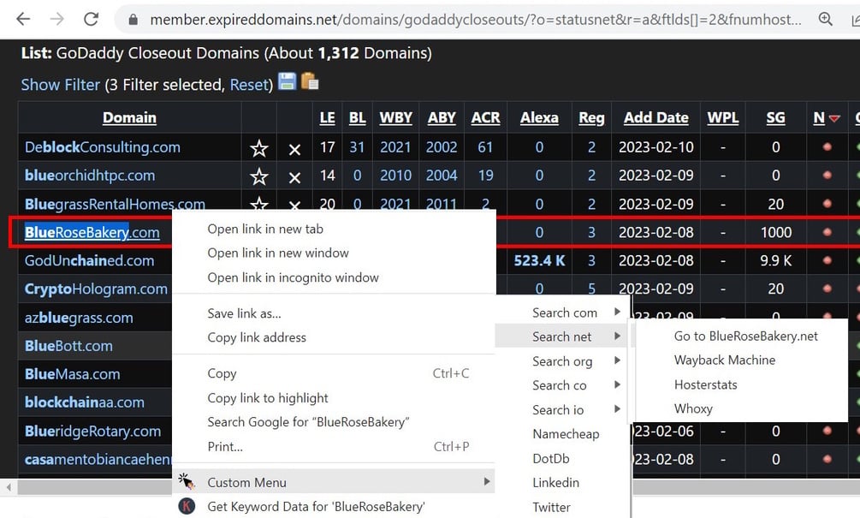Sort by ABY column header

click(x=442, y=117)
